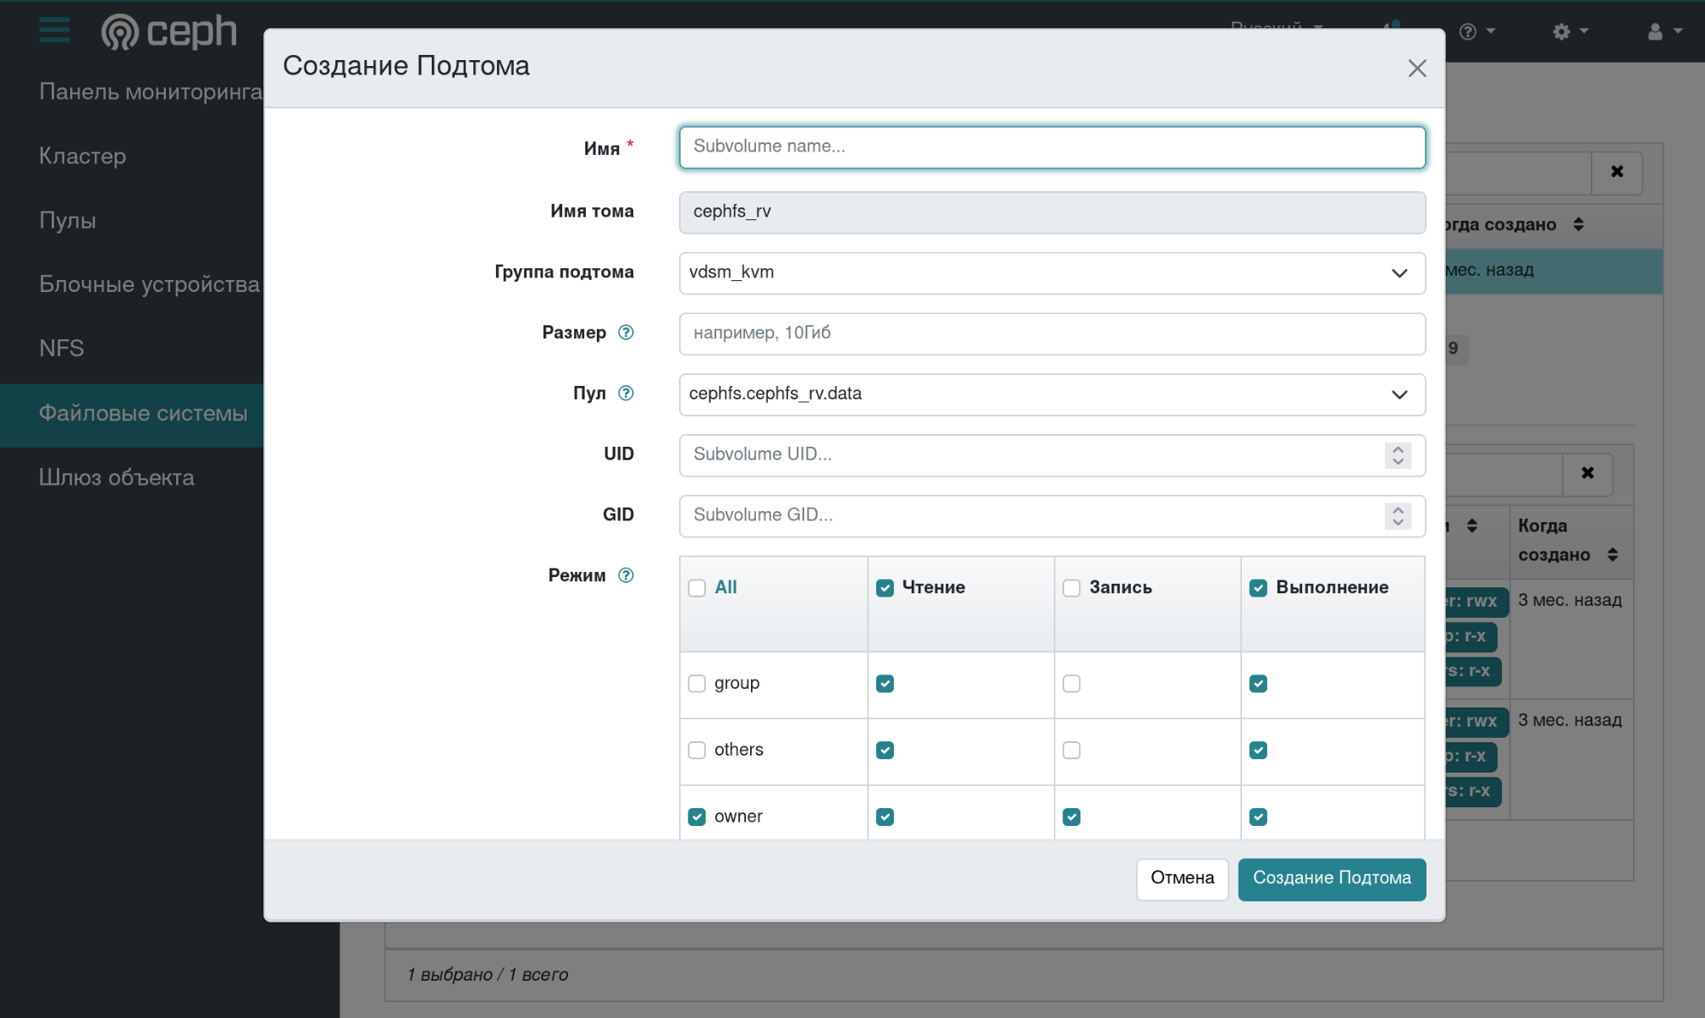Screen dimensions: 1705x1018
Task: Toggle the hamburger sidebar menu icon
Action: coord(54,30)
